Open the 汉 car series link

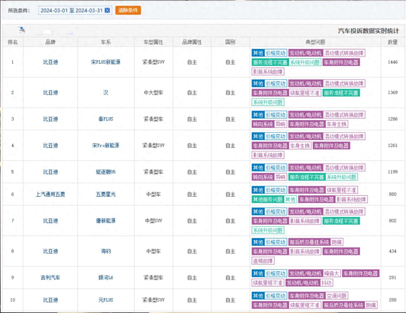(106, 92)
